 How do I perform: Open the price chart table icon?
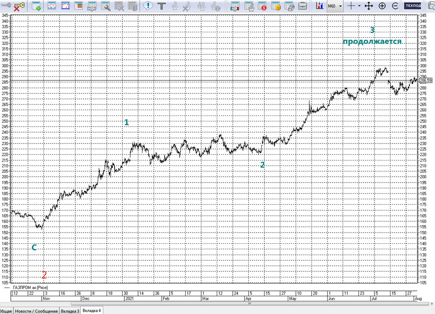coord(52,6)
